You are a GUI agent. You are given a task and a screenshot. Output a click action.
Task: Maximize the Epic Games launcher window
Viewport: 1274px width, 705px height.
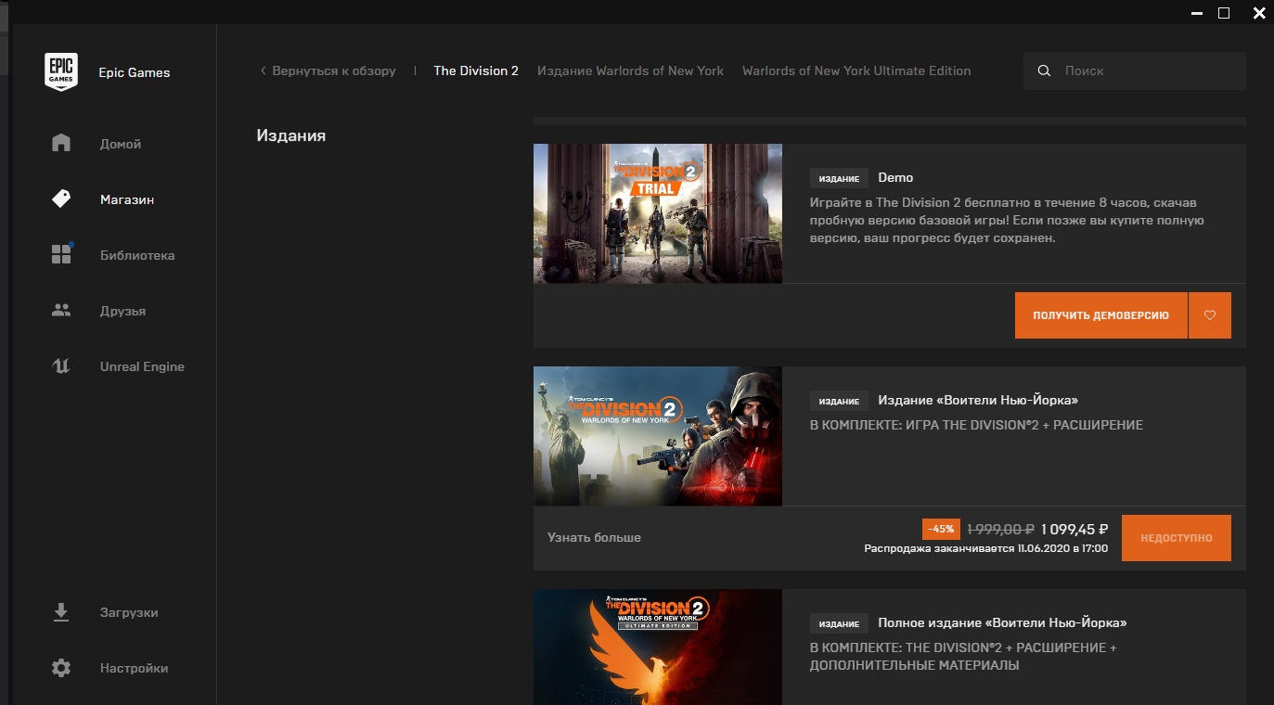click(1224, 13)
